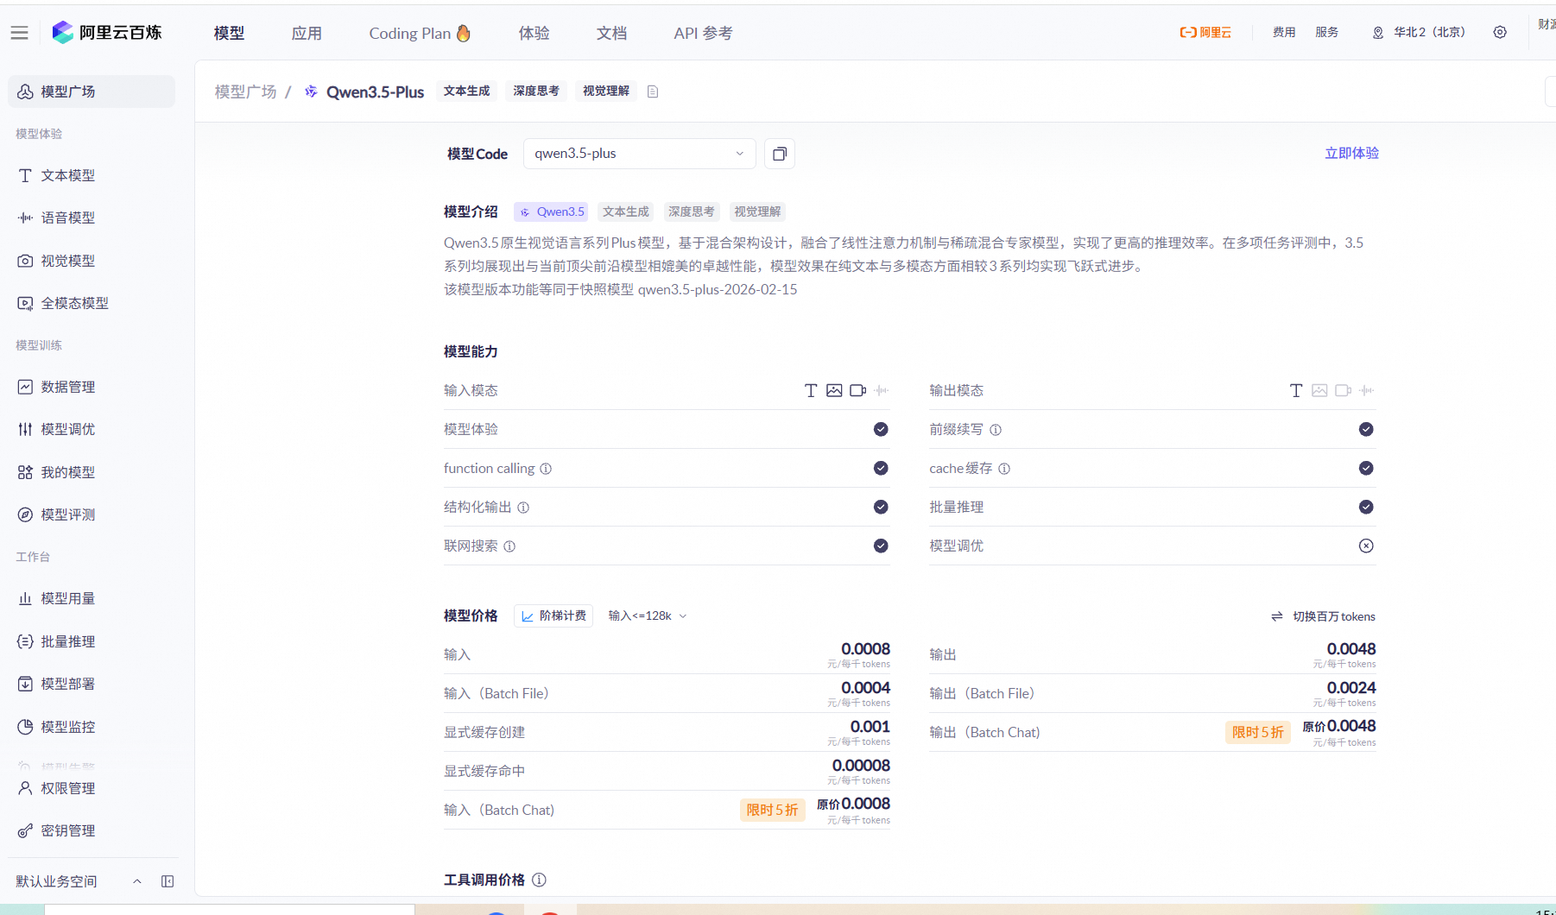Screen dimensions: 1556x915
Task: Click the 批量推理 enabled check mark
Action: (1366, 507)
